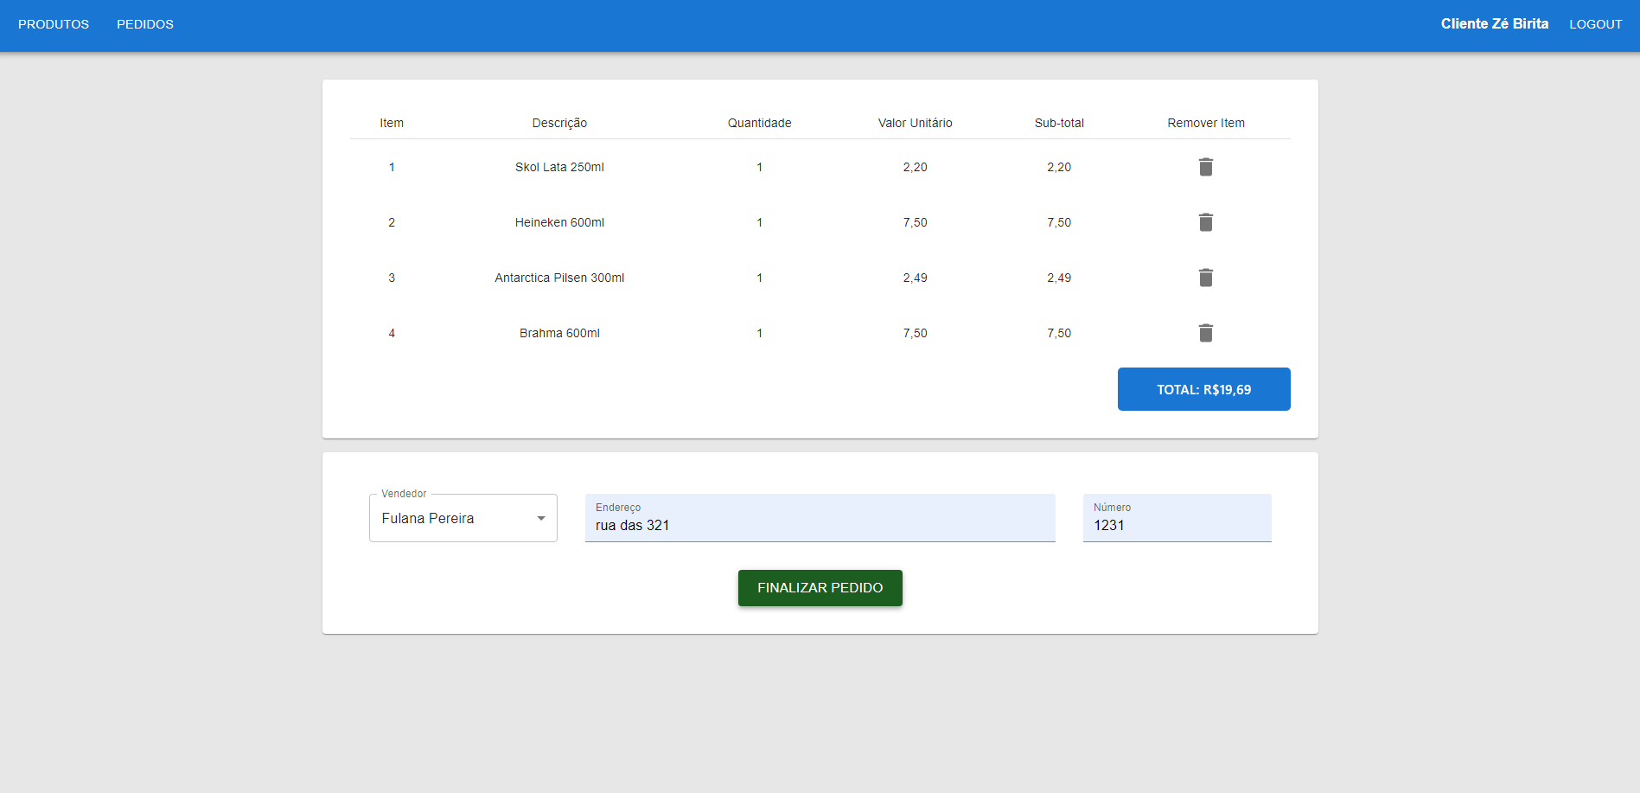The image size is (1640, 793).
Task: Focus the Número input field
Action: (x=1177, y=518)
